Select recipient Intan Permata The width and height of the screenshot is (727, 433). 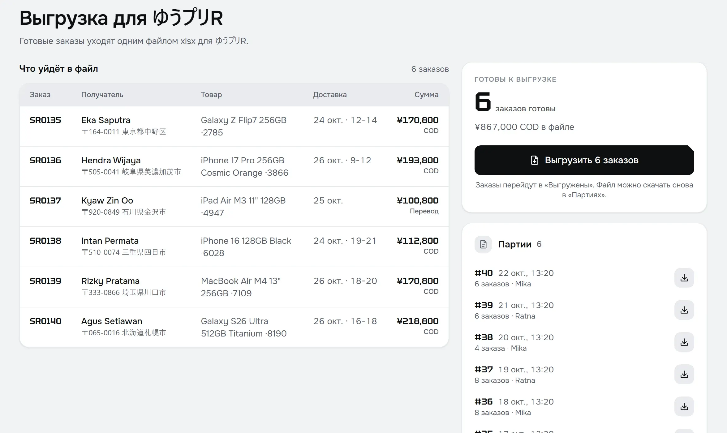tap(110, 241)
